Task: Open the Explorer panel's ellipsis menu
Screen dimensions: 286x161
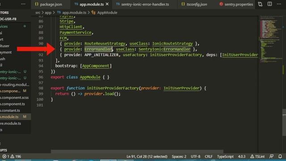Action: 23,4
